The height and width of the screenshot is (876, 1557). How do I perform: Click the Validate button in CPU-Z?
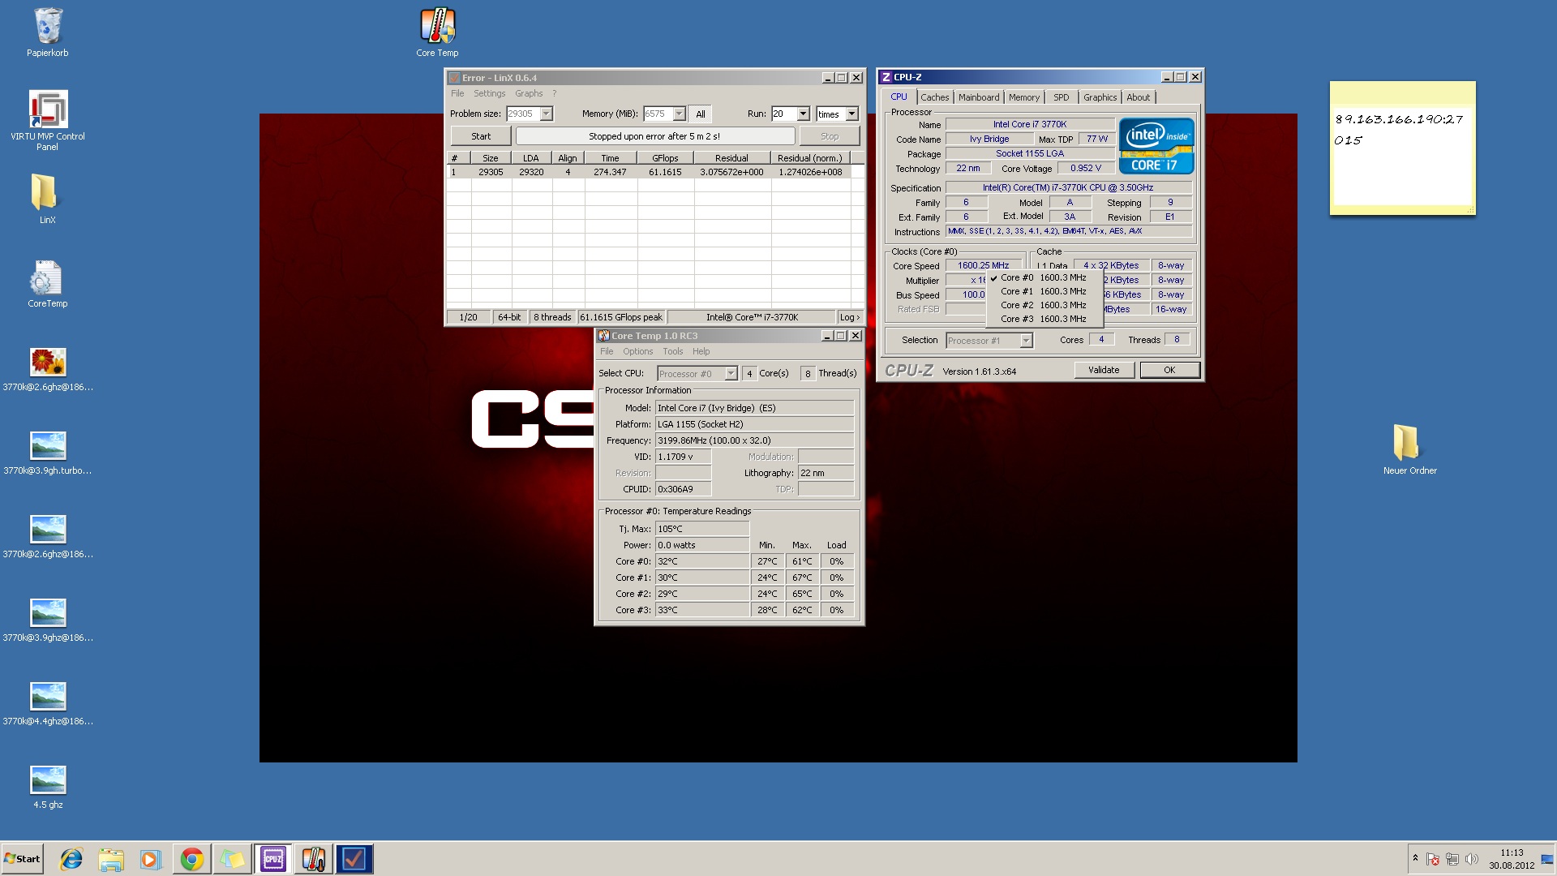pyautogui.click(x=1103, y=370)
